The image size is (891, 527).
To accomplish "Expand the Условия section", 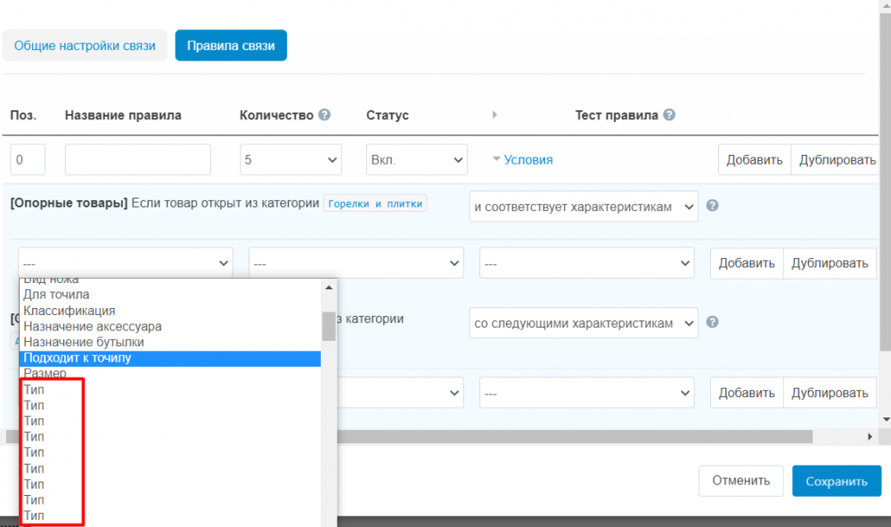I will pyautogui.click(x=523, y=160).
